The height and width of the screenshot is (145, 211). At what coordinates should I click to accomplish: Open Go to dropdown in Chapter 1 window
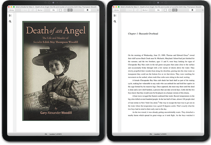(145, 10)
